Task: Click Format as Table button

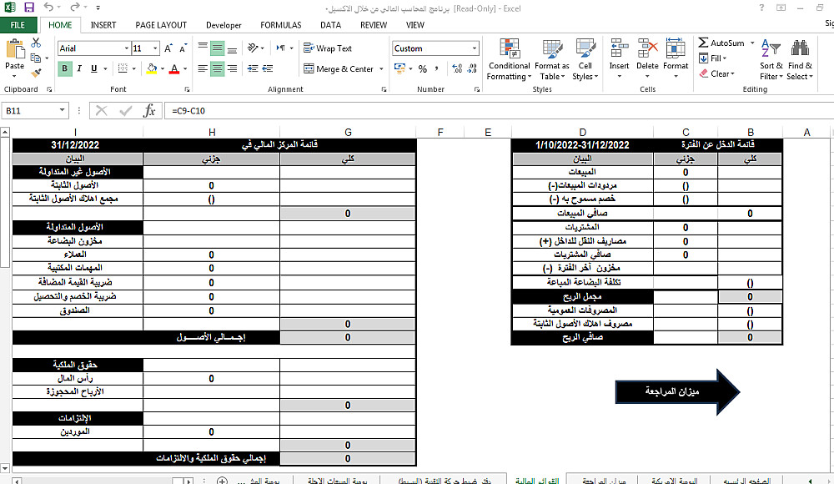Action: pos(551,59)
